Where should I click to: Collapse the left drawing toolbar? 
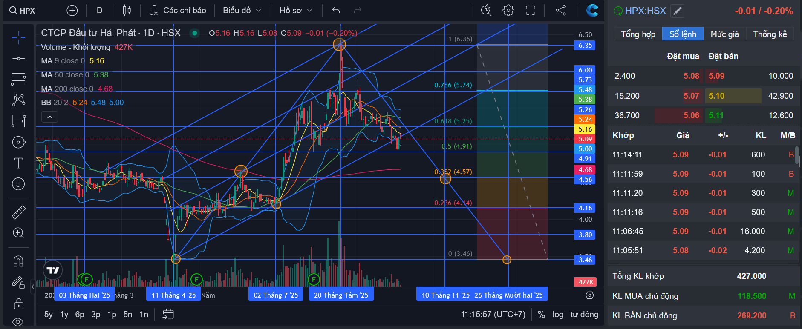33,286
